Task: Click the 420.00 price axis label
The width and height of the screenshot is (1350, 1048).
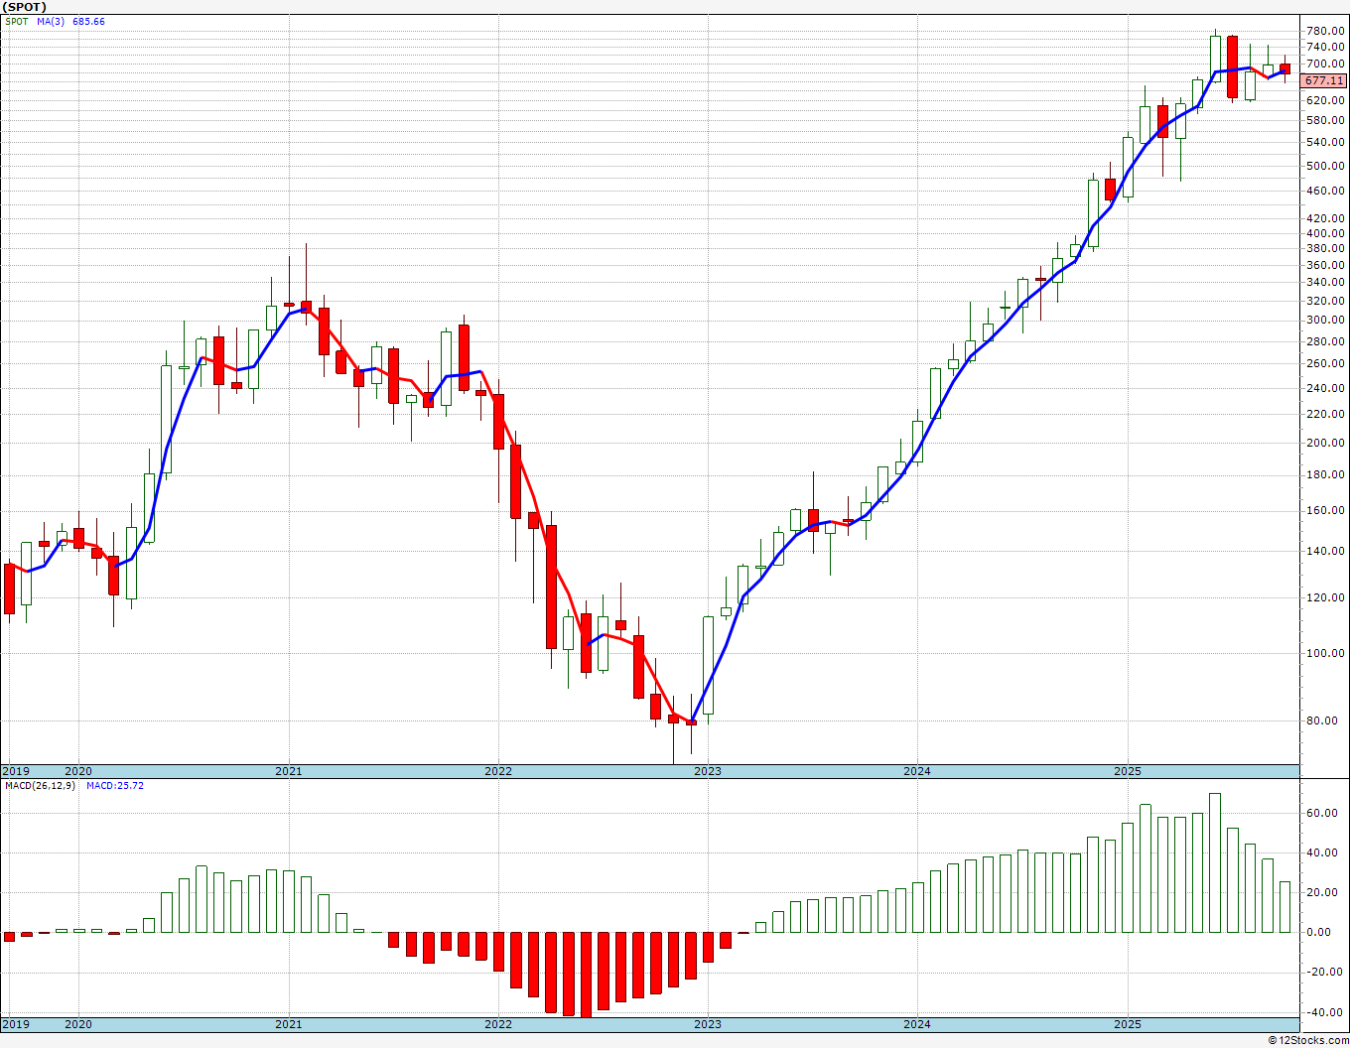Action: tap(1325, 217)
